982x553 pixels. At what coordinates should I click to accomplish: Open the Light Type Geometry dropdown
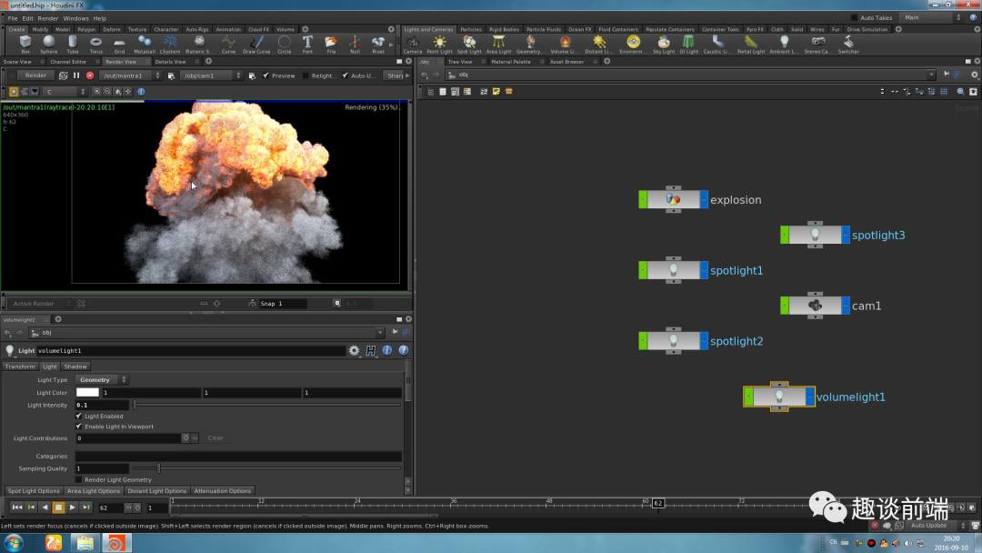(102, 379)
